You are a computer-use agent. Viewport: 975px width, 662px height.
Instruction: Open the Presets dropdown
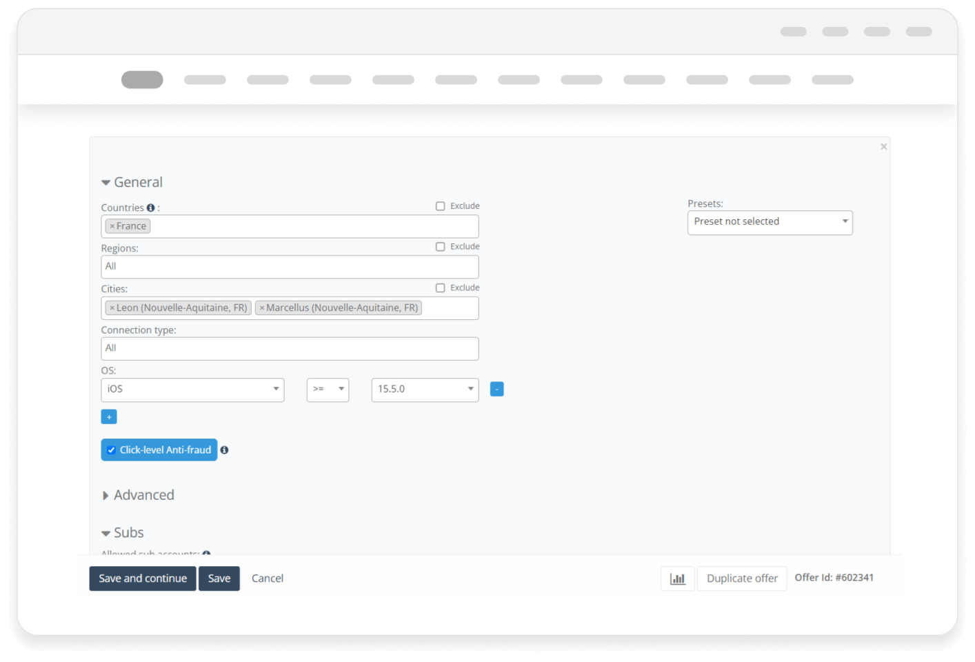(x=770, y=223)
